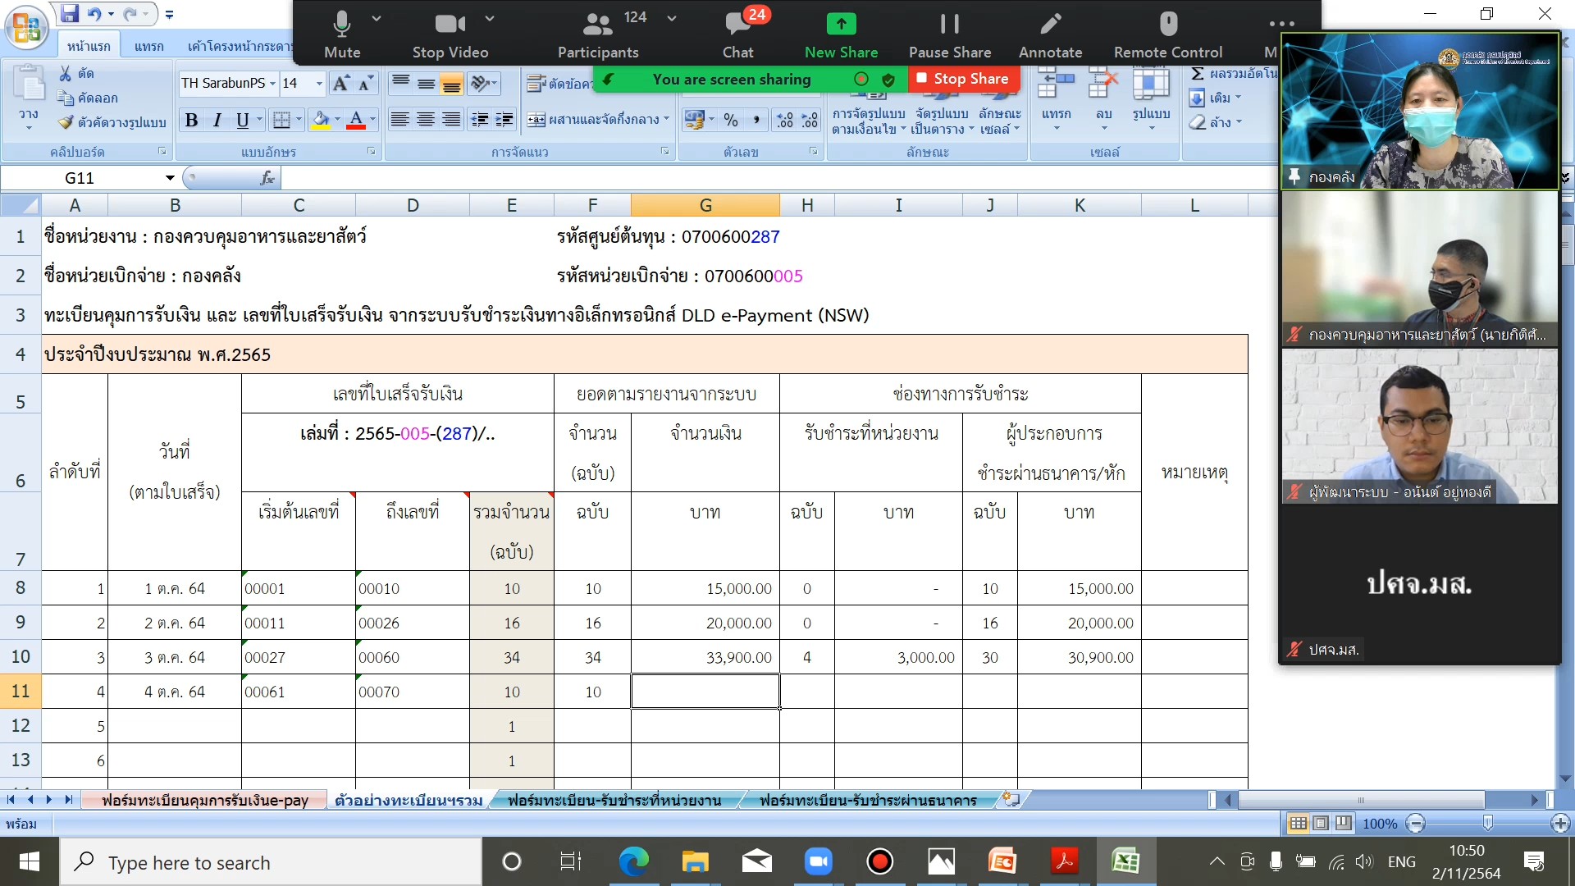Click the Italic formatting icon
Image resolution: width=1575 pixels, height=886 pixels.
217,121
